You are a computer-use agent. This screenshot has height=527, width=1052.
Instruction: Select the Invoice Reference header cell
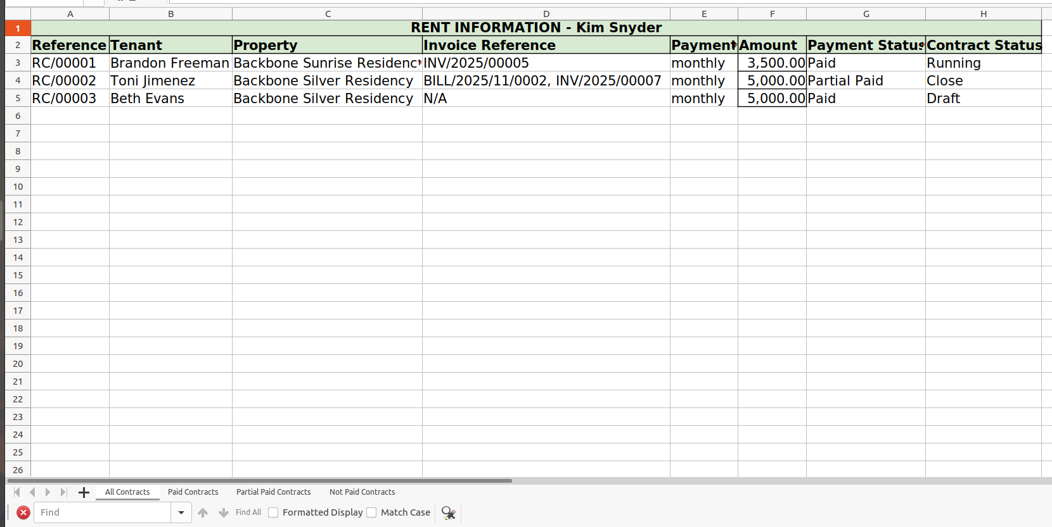[546, 45]
